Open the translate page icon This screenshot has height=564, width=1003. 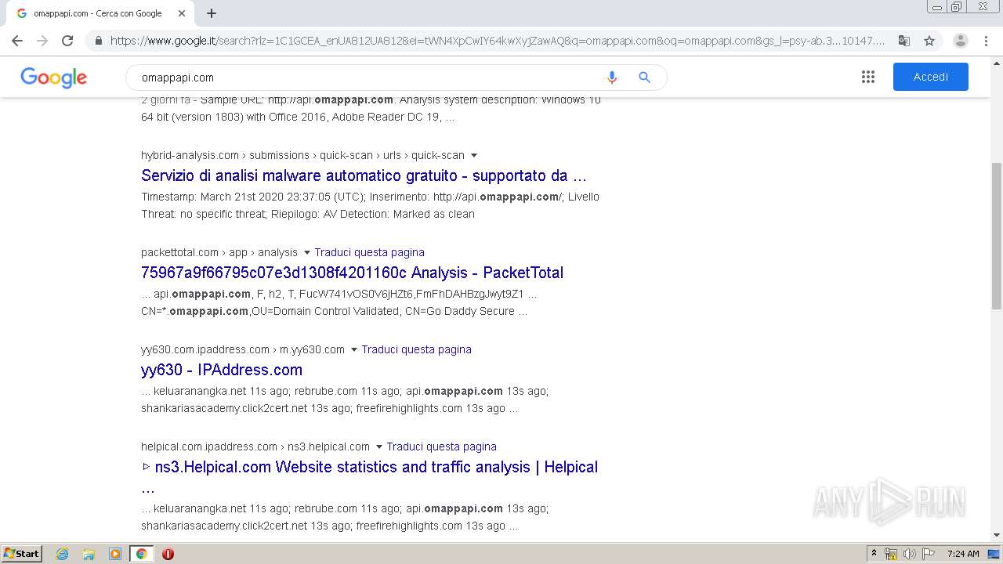click(x=904, y=41)
